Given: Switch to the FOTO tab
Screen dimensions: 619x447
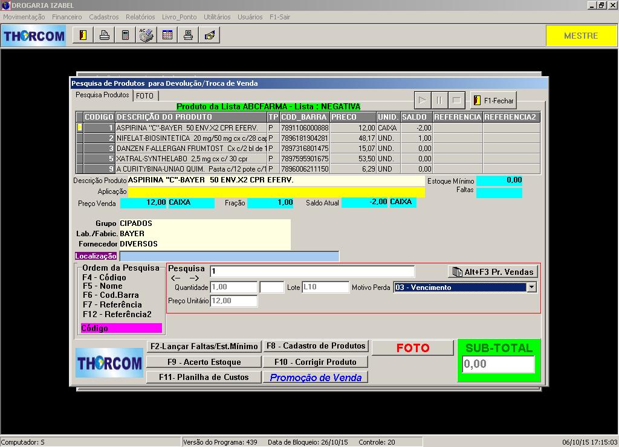Looking at the screenshot, I should pos(144,95).
